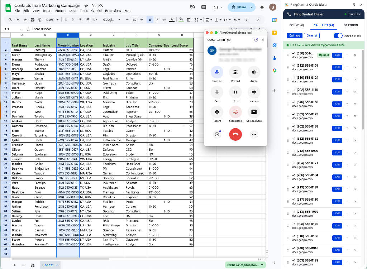Open the Sum summary dropdown
The image size is (367, 269).
click(262, 265)
